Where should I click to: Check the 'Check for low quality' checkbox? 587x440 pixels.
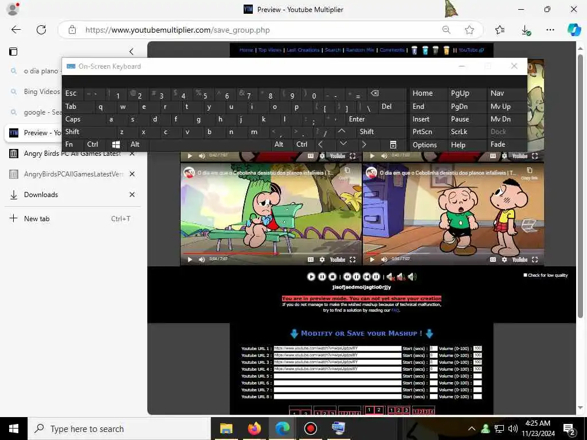tap(525, 275)
